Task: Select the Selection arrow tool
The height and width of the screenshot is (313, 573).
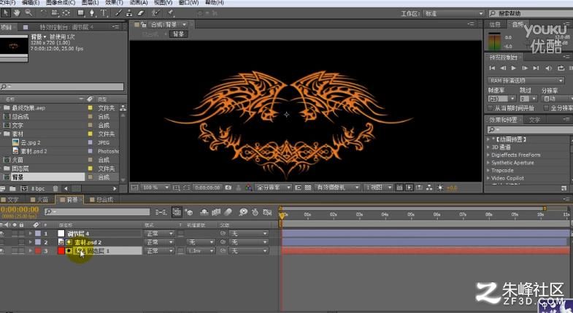Action: point(6,13)
